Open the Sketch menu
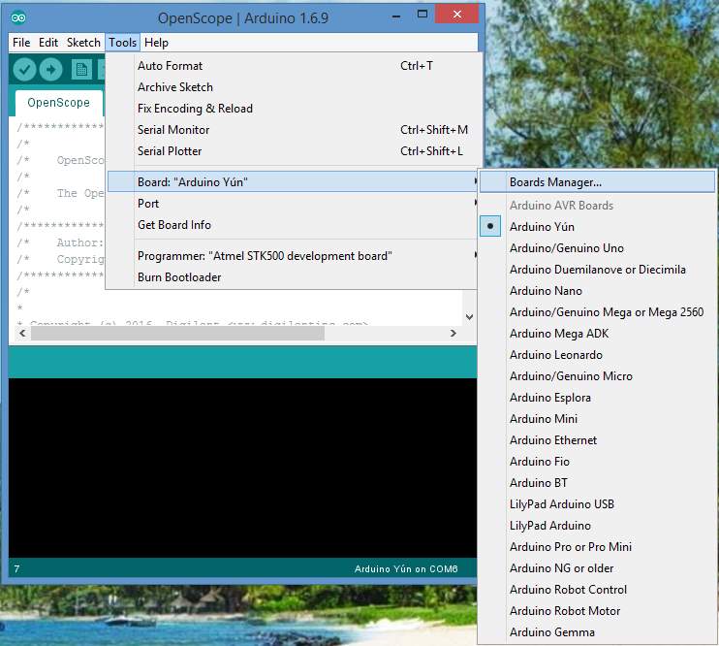The height and width of the screenshot is (646, 719). coord(83,43)
